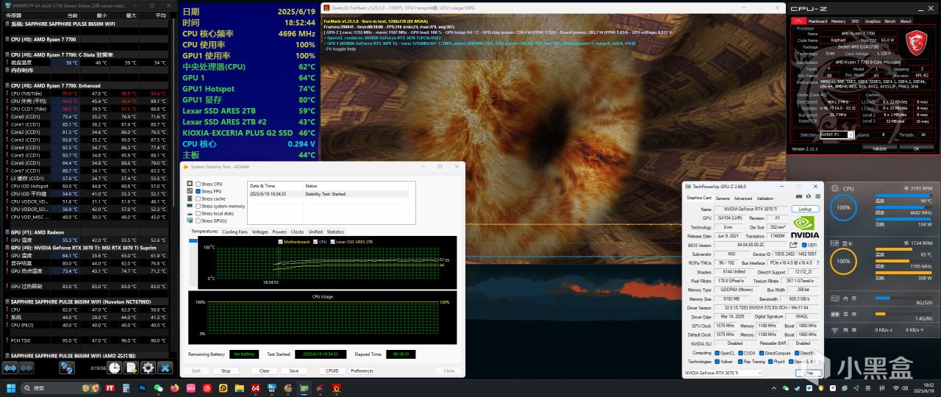Image resolution: width=941 pixels, height=397 pixels.
Task: Click MSI dragon logo in CPU-Z
Action: click(916, 43)
